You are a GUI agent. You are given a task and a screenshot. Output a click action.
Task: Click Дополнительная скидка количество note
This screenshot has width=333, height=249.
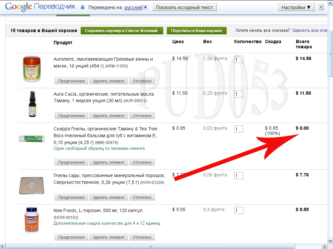(x=107, y=223)
